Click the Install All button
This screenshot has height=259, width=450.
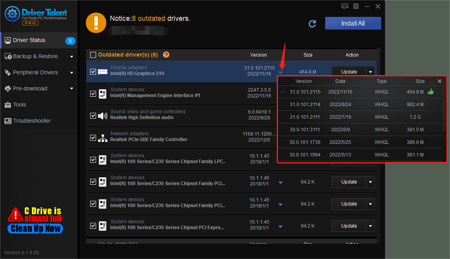point(353,23)
